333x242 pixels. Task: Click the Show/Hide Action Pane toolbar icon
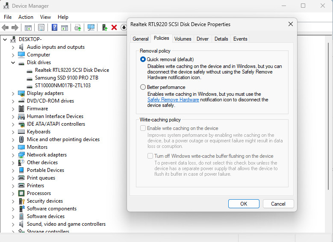point(65,28)
